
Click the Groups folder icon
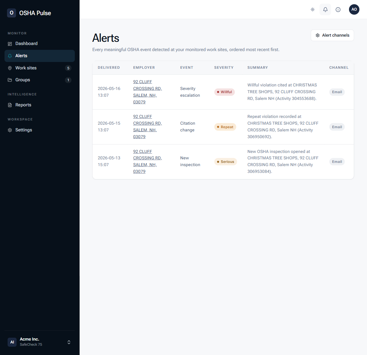pos(10,80)
